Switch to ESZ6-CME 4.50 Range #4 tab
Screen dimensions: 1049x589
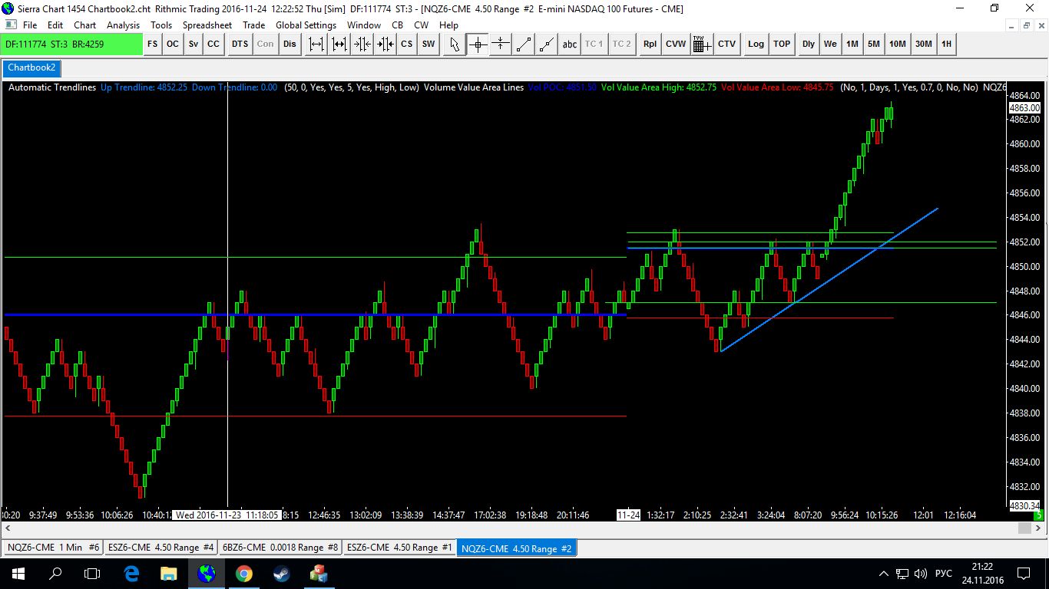pyautogui.click(x=161, y=548)
